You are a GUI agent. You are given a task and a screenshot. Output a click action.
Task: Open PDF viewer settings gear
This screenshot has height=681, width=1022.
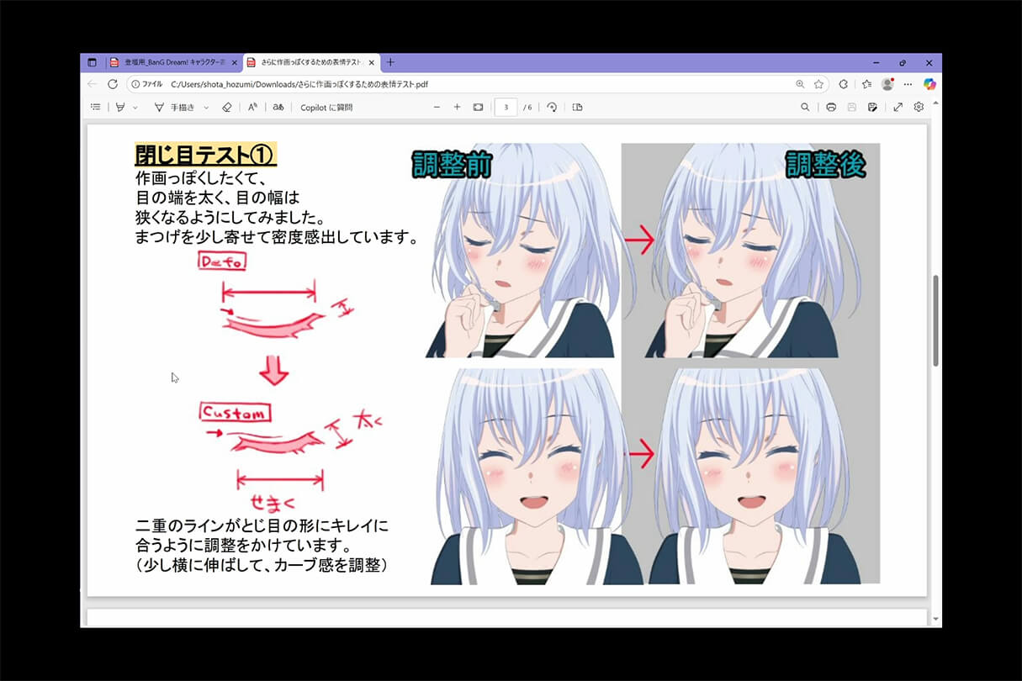(919, 107)
